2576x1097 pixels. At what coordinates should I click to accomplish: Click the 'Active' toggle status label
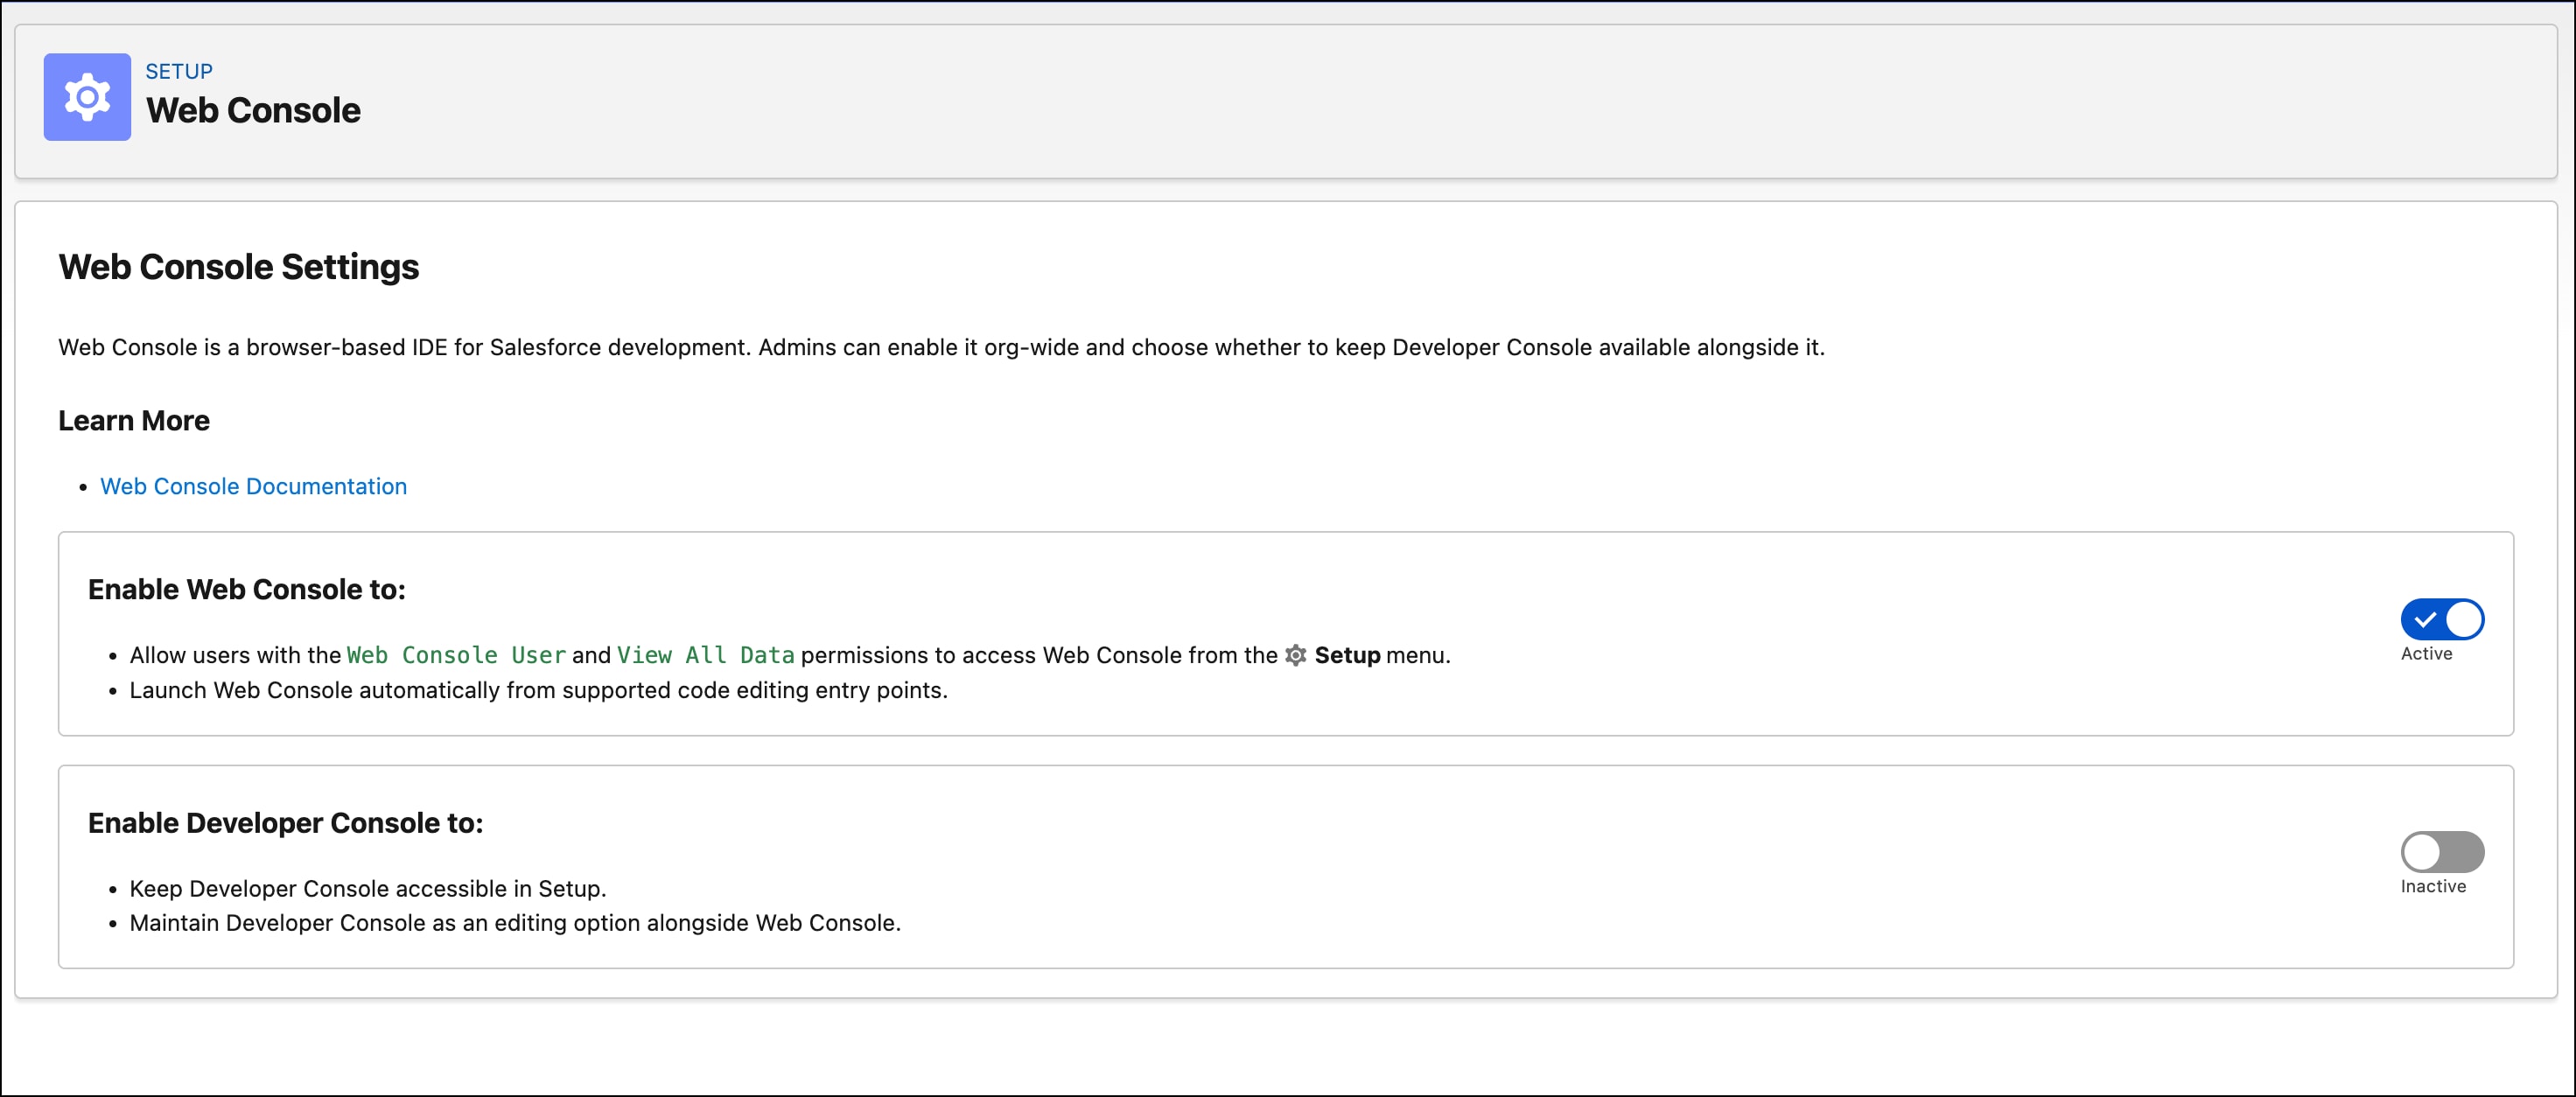coord(2426,654)
